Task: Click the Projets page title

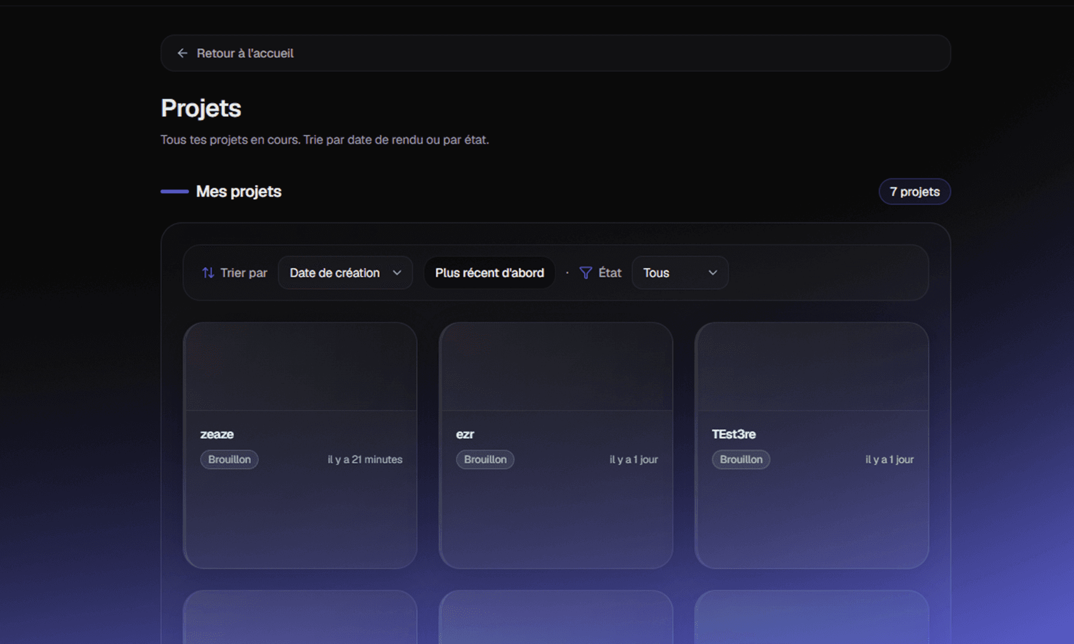Action: point(200,108)
